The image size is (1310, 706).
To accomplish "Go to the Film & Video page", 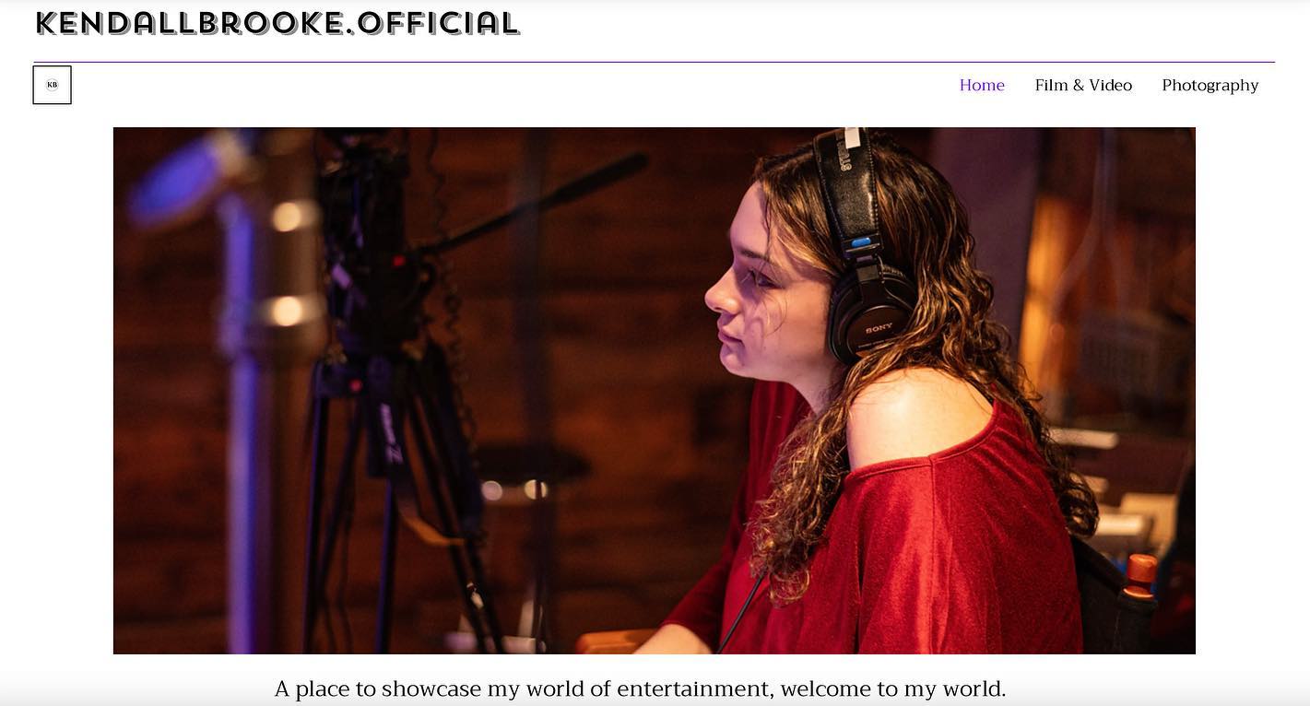I will pos(1083,85).
